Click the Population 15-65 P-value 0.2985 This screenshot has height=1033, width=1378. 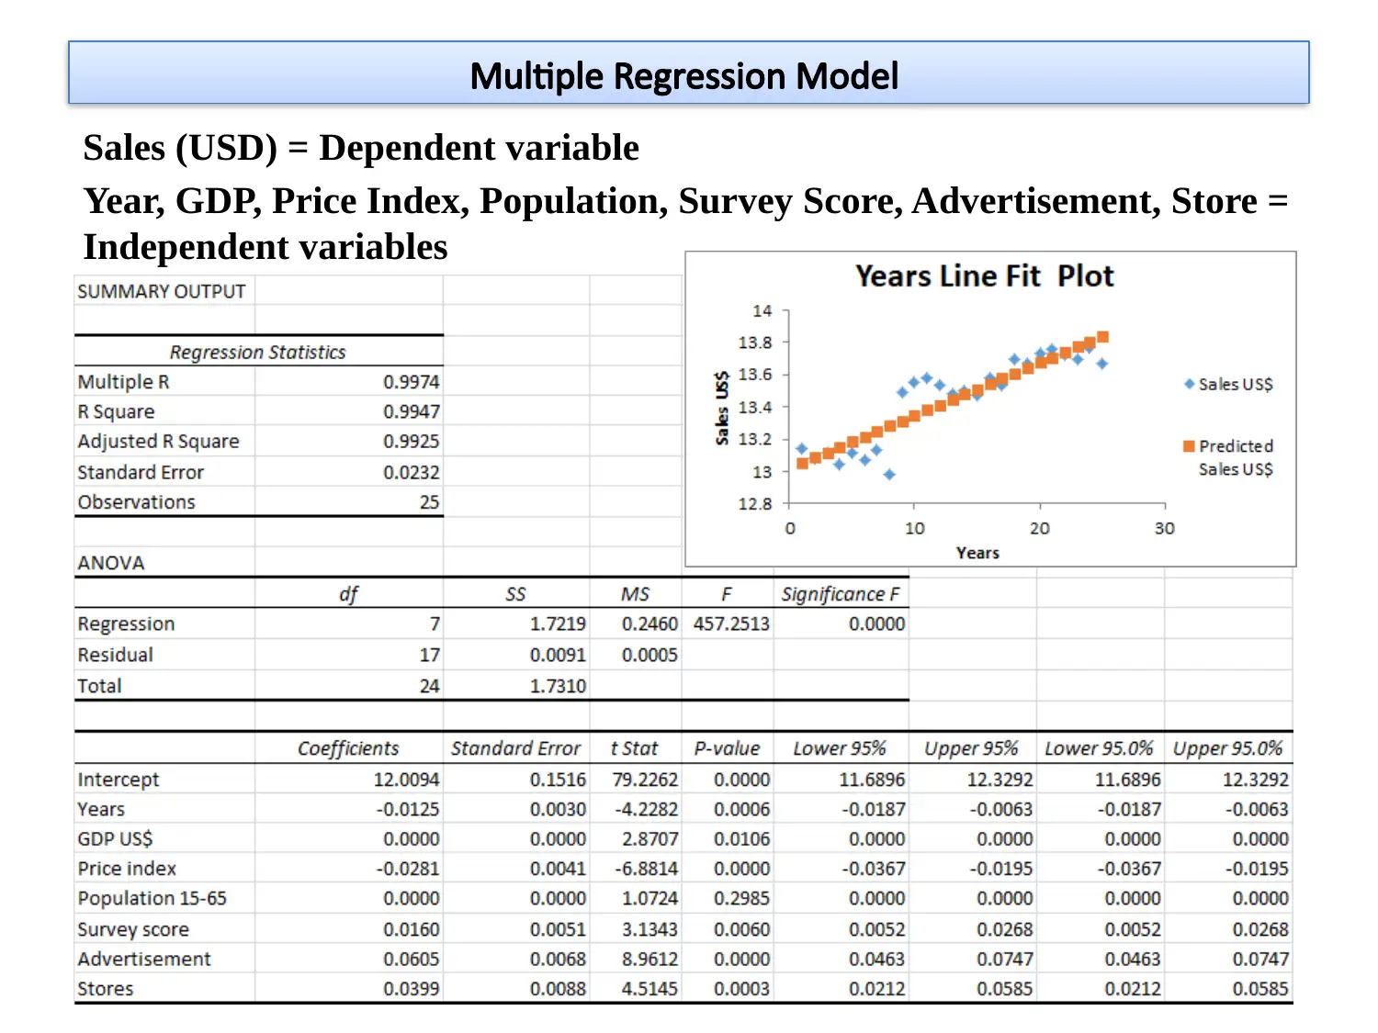741,898
